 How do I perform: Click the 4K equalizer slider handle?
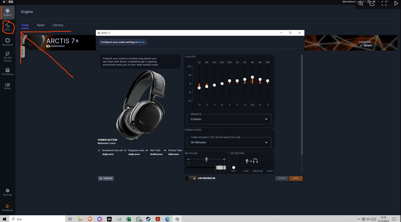pyautogui.click(x=252, y=77)
